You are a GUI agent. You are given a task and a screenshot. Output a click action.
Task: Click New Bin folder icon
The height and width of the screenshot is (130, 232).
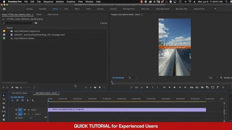point(95,87)
